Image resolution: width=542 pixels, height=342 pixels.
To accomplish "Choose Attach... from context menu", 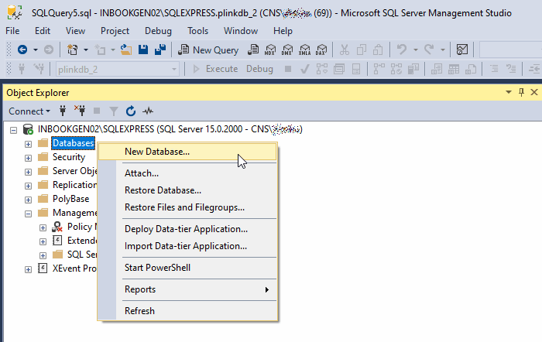I will click(x=187, y=173).
